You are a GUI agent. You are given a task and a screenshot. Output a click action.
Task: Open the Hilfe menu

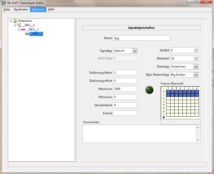pyautogui.click(x=51, y=9)
